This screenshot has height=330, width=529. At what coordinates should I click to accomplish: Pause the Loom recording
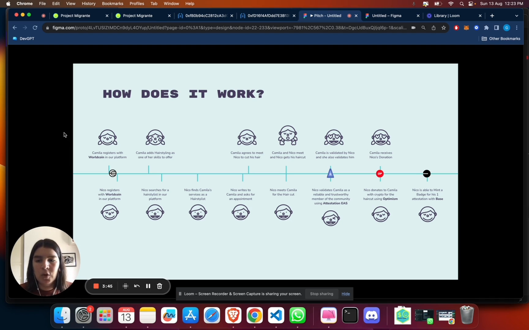coord(148,286)
